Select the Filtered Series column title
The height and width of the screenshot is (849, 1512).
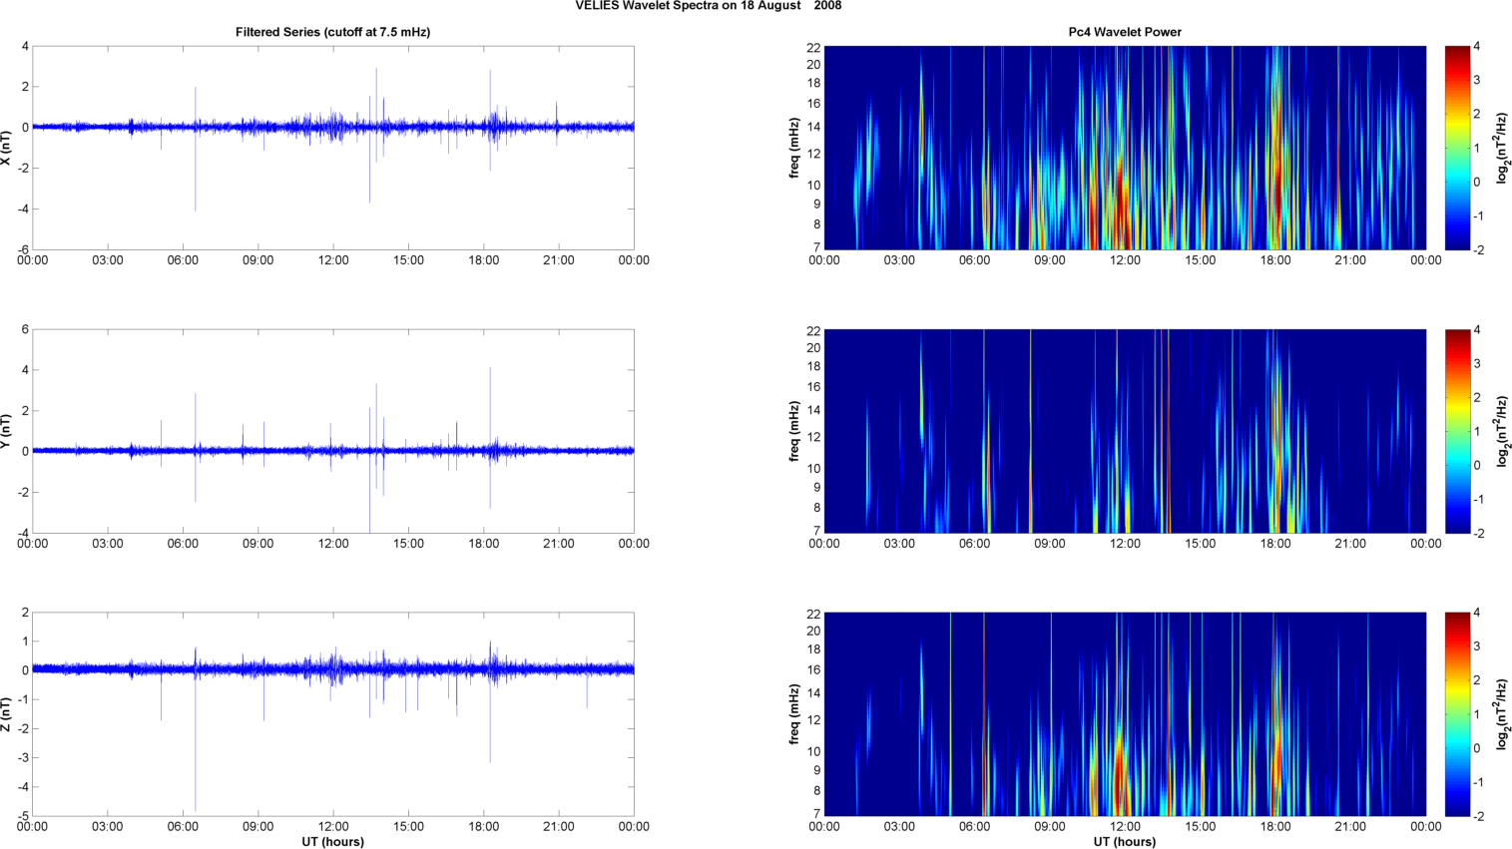tap(332, 32)
